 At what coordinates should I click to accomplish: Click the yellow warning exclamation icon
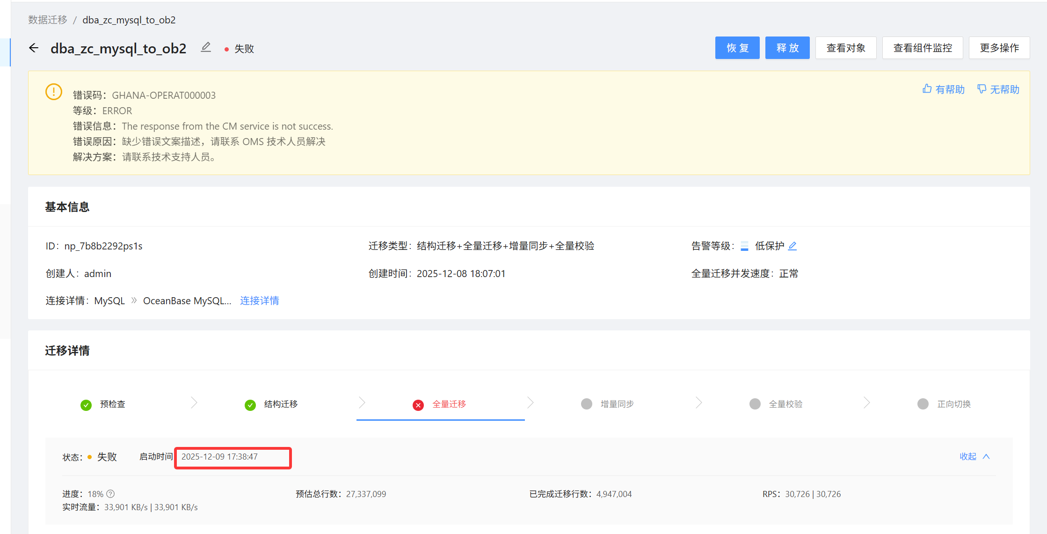54,92
